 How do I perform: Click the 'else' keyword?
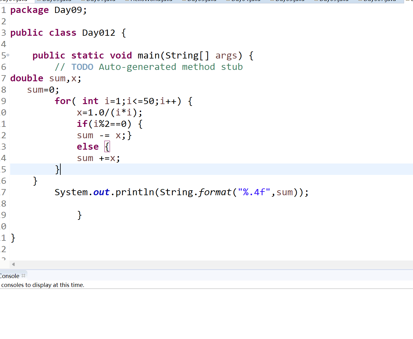tap(88, 147)
